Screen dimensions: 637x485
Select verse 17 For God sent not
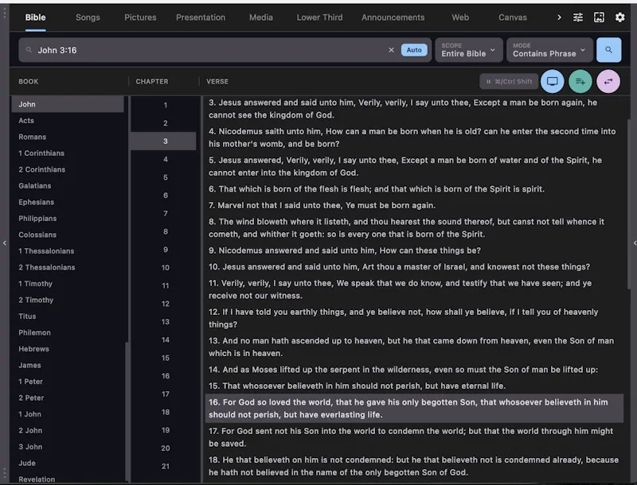(414, 437)
